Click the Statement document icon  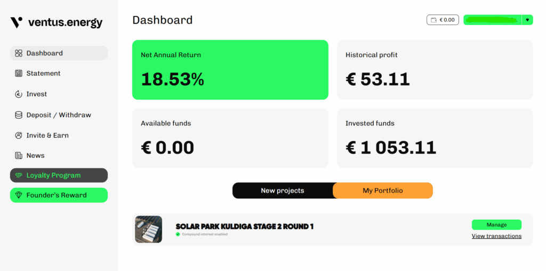[19, 73]
